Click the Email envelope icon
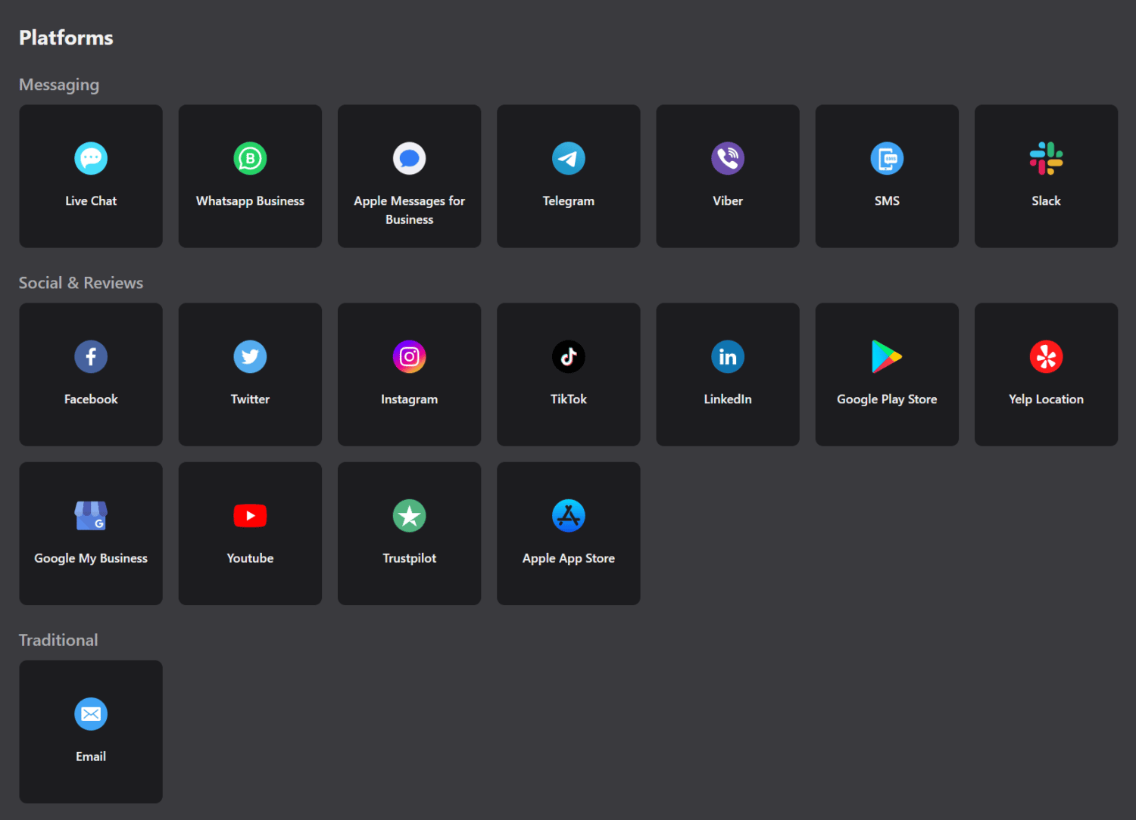The image size is (1136, 820). point(91,713)
